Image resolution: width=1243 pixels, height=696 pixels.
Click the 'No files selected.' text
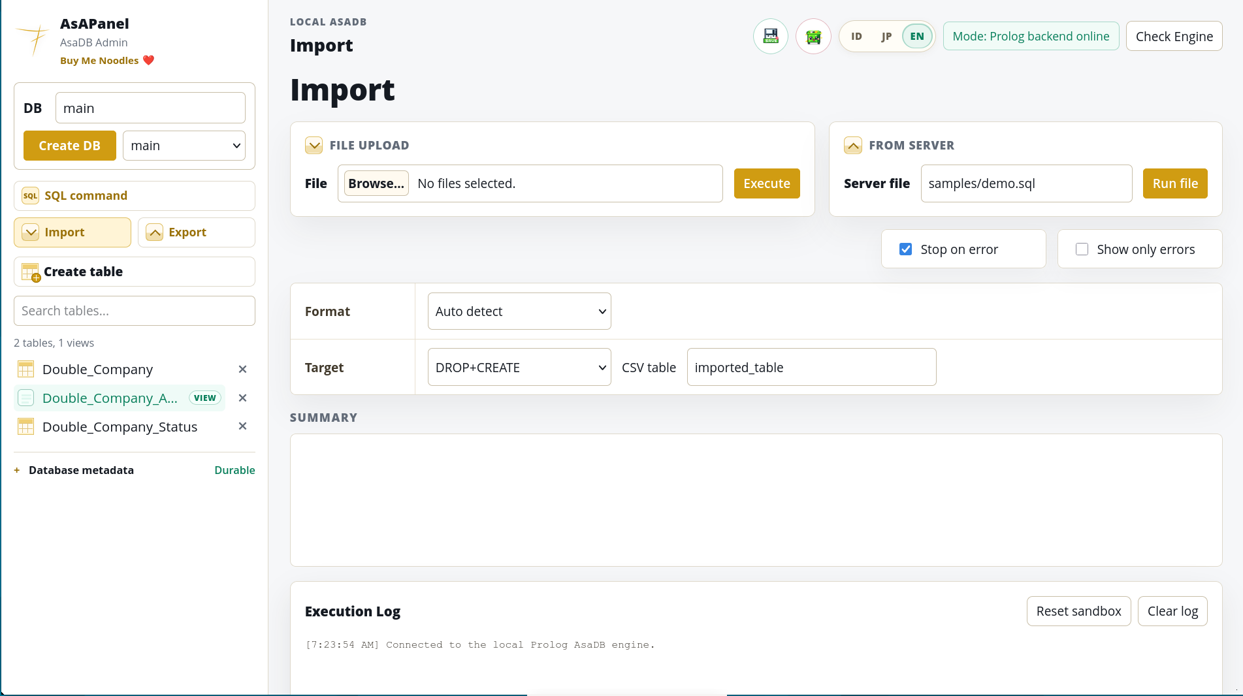[466, 183]
